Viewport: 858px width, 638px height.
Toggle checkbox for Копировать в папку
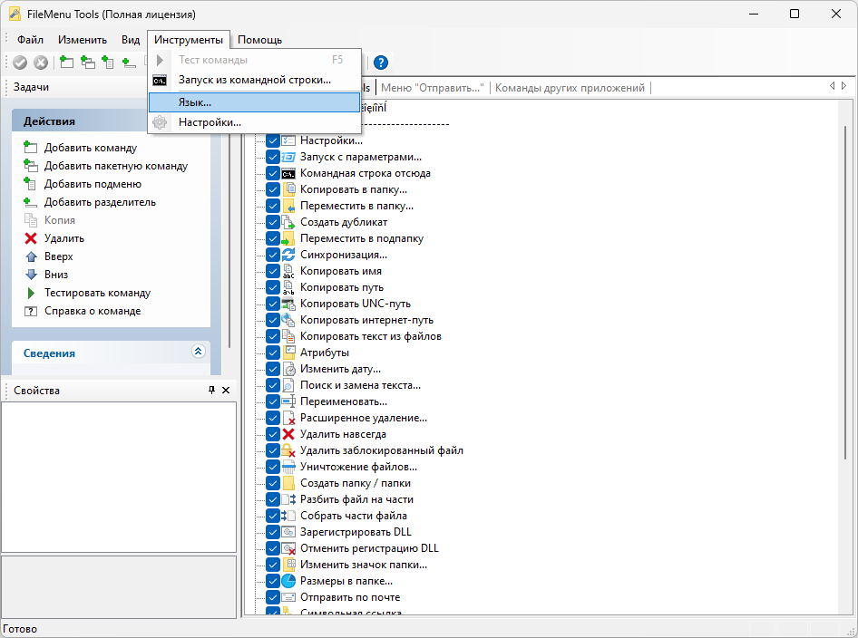pyautogui.click(x=272, y=189)
